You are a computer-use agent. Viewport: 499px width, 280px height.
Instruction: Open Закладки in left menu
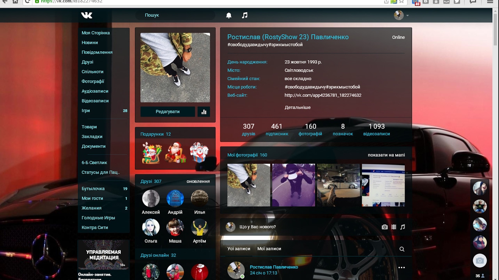pyautogui.click(x=92, y=137)
